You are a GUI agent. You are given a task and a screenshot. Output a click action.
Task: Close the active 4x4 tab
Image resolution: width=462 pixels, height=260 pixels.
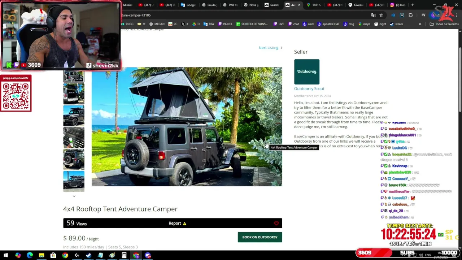pyautogui.click(x=299, y=5)
